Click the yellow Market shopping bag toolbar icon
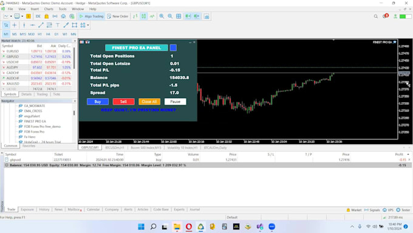Viewport: 413px width, 233px height. click(x=46, y=16)
